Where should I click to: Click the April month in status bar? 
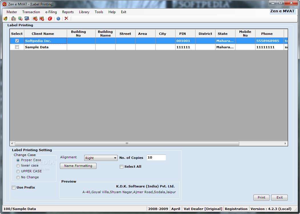click(x=176, y=209)
